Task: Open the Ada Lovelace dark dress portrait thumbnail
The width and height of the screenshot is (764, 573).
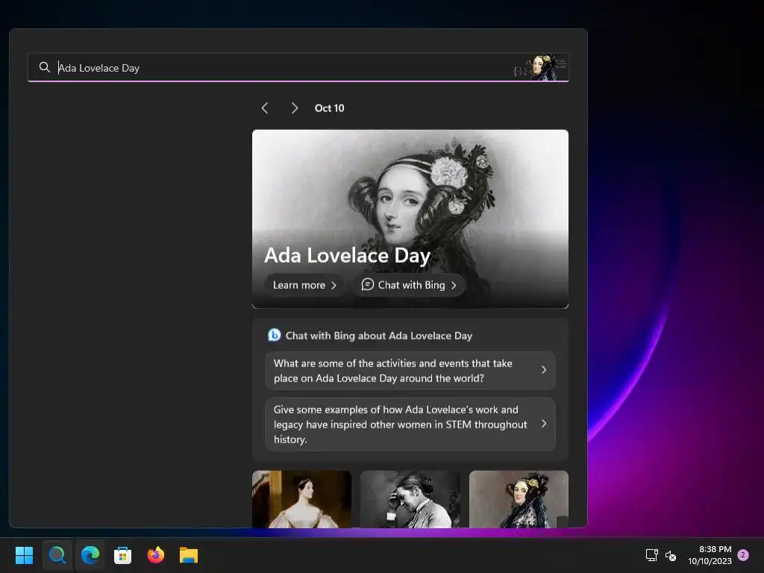Action: (x=519, y=499)
